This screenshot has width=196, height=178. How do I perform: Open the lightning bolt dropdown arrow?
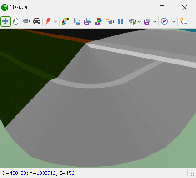coord(55,22)
